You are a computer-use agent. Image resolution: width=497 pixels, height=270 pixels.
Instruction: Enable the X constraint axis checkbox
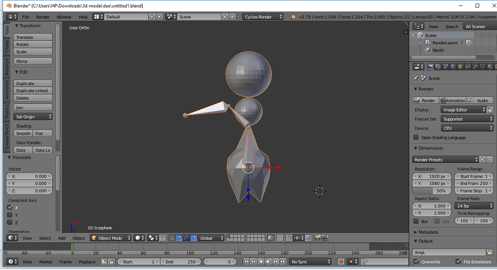(10, 207)
